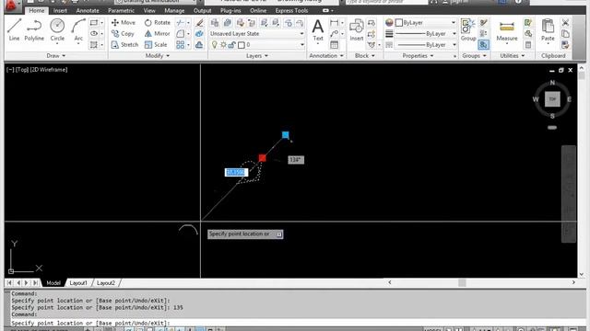Click the Explode tool icon

(199, 33)
